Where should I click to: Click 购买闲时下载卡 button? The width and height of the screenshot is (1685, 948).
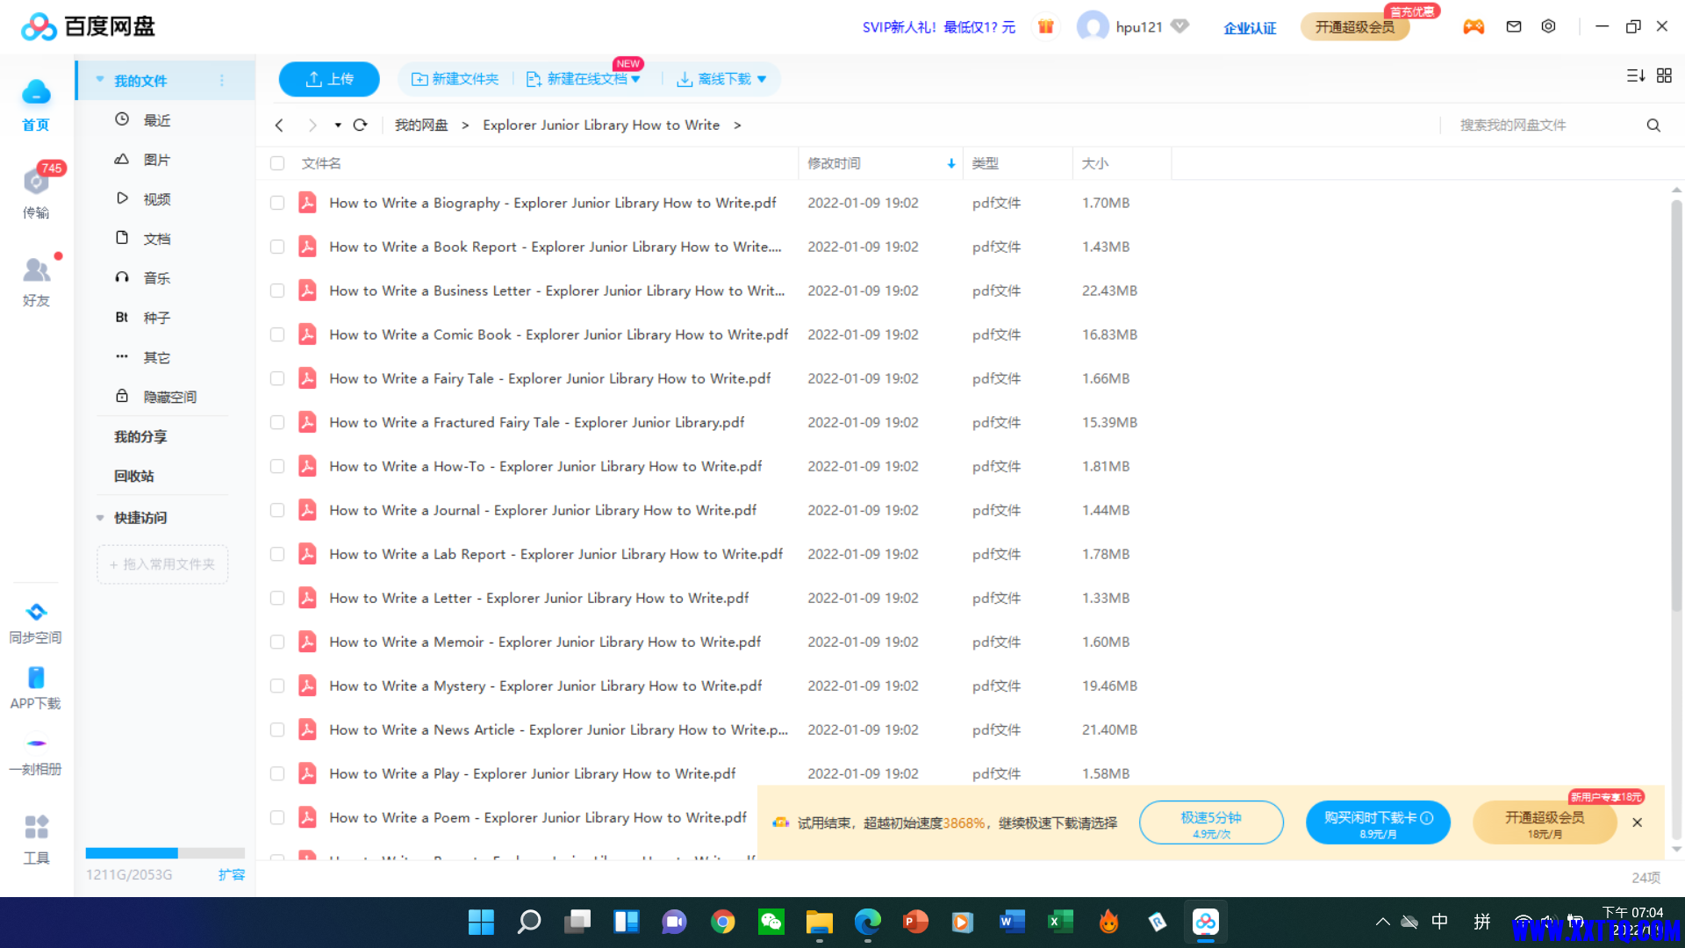(1378, 822)
